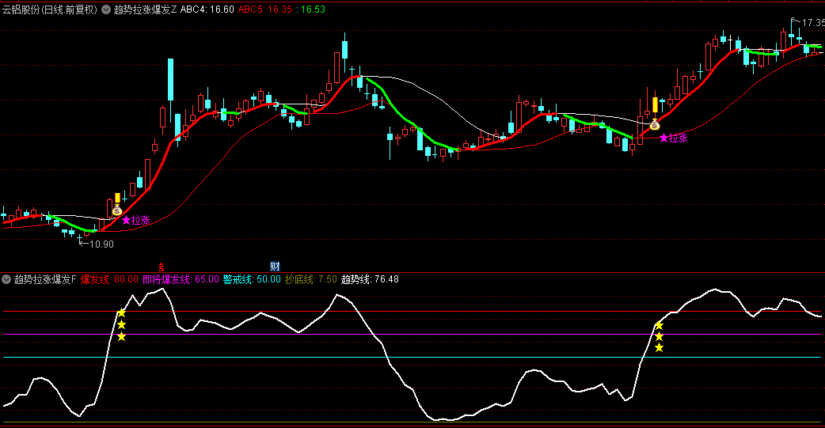This screenshot has height=428, width=825.
Task: Click the ABC5: 16.35 value label
Action: 265,9
